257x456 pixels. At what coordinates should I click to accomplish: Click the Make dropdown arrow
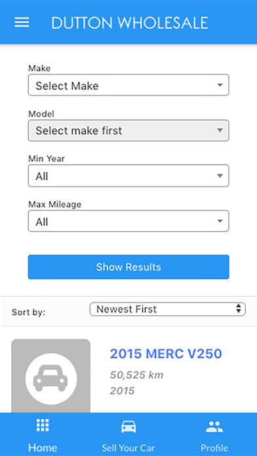220,85
